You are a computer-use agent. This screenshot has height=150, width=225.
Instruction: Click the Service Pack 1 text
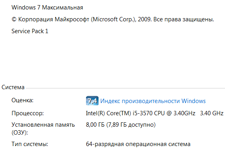[30, 31]
